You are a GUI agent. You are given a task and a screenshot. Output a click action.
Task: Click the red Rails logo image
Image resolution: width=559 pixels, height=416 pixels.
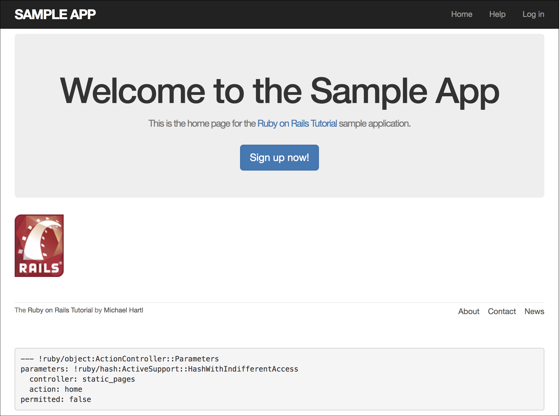click(39, 246)
